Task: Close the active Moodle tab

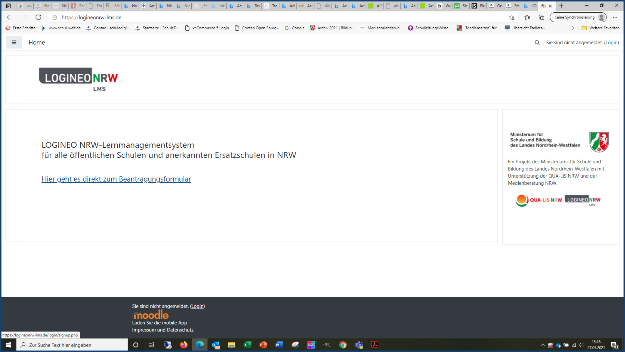Action: (x=550, y=6)
